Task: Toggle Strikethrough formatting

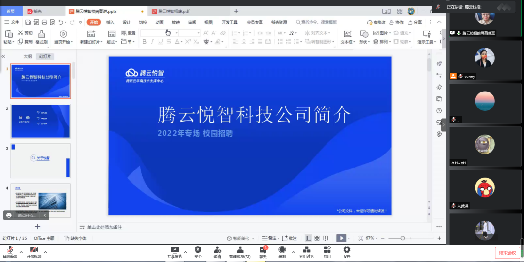Action: [169, 42]
